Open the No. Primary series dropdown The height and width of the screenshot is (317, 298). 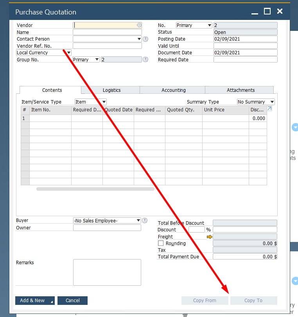pyautogui.click(x=209, y=25)
